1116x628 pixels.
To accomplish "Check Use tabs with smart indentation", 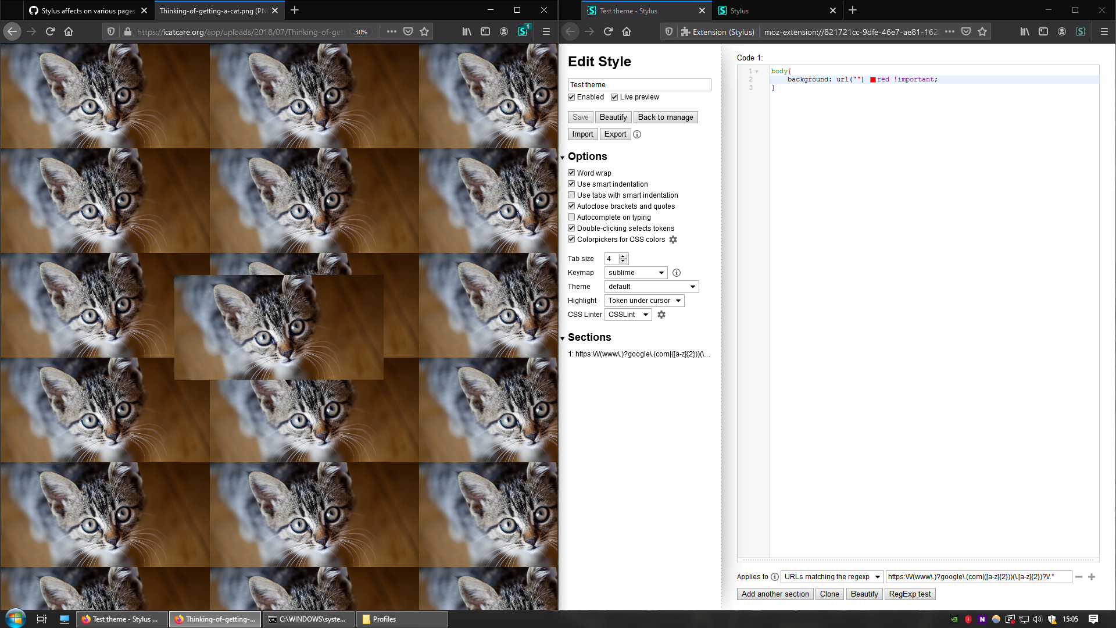I will (x=572, y=195).
